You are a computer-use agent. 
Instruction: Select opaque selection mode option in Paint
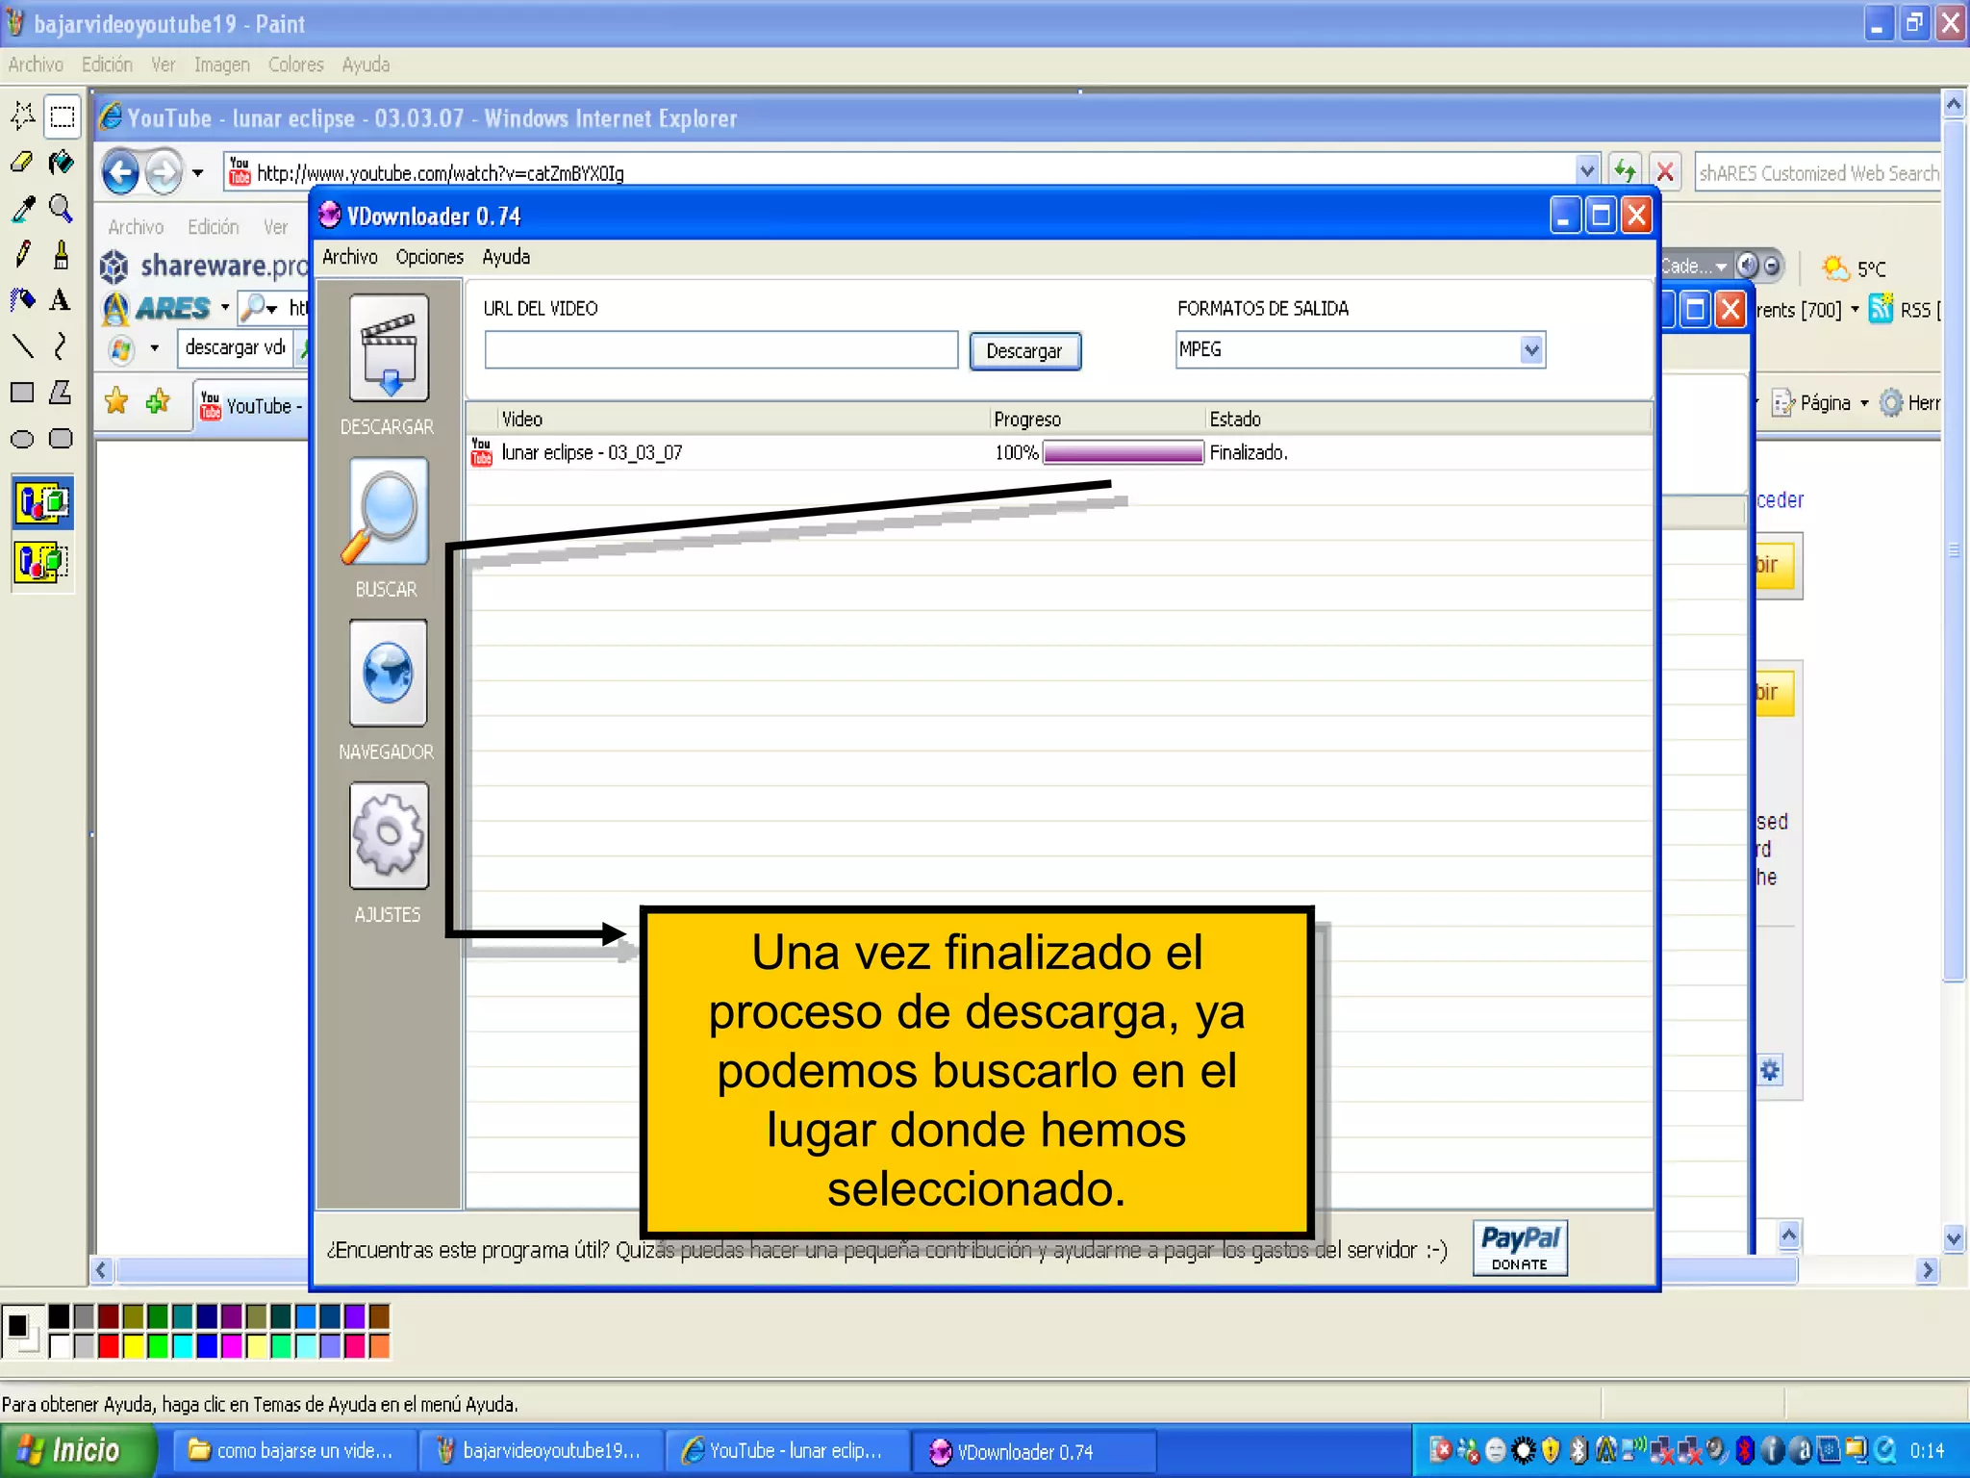coord(42,502)
